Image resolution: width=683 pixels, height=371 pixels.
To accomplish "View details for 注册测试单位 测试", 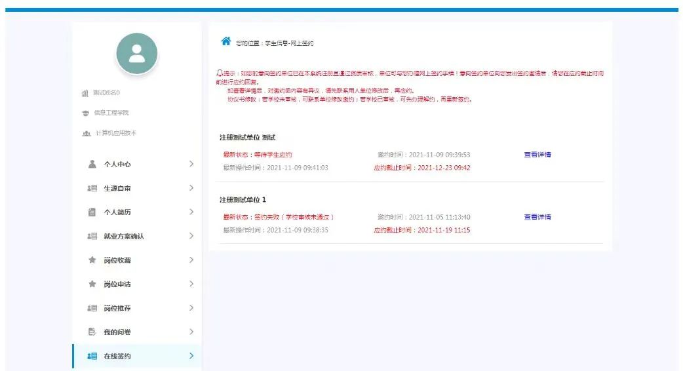I will click(537, 155).
